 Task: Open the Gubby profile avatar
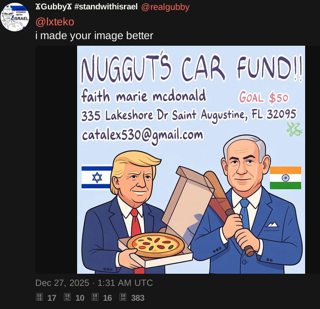pyautogui.click(x=15, y=17)
